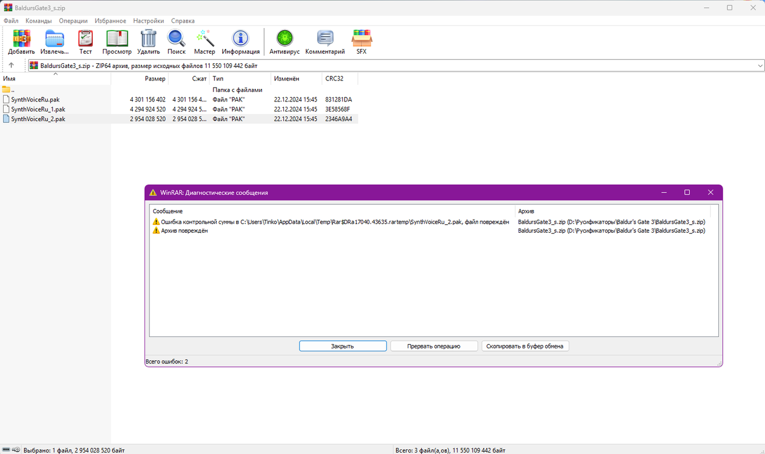This screenshot has height=454, width=765.
Task: Open the Настройки menu
Action: pyautogui.click(x=149, y=21)
